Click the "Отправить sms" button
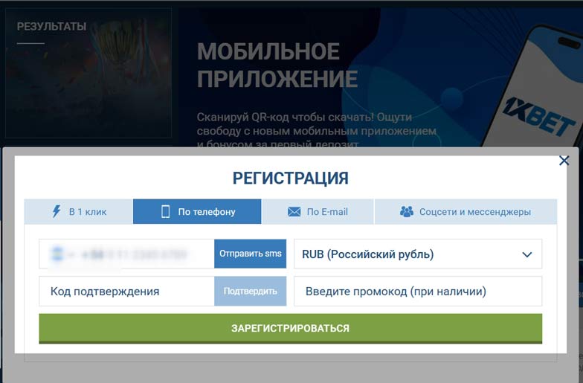The width and height of the screenshot is (583, 383). tap(250, 254)
